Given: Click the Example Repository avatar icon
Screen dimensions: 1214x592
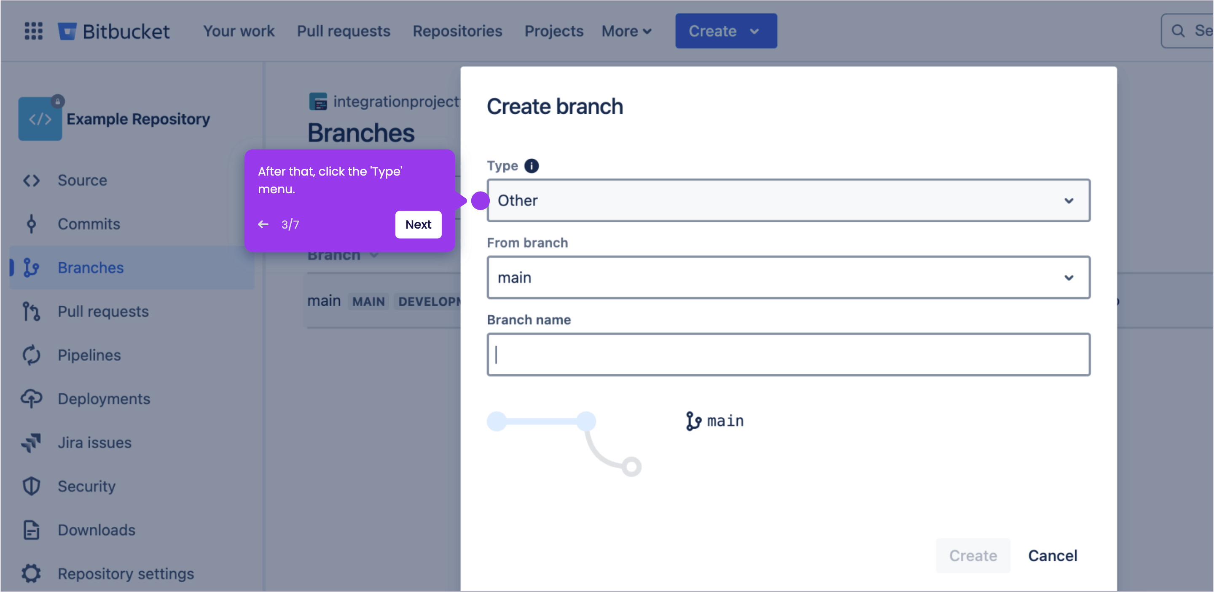Looking at the screenshot, I should pos(40,119).
